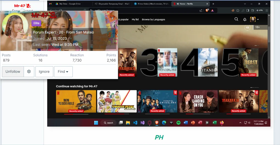Open My list in Netflix navigation
This screenshot has height=145, width=280.
click(135, 19)
